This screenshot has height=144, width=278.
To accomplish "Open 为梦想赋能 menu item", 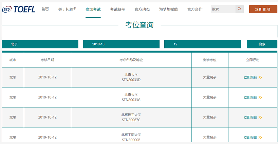I will [x=168, y=9].
